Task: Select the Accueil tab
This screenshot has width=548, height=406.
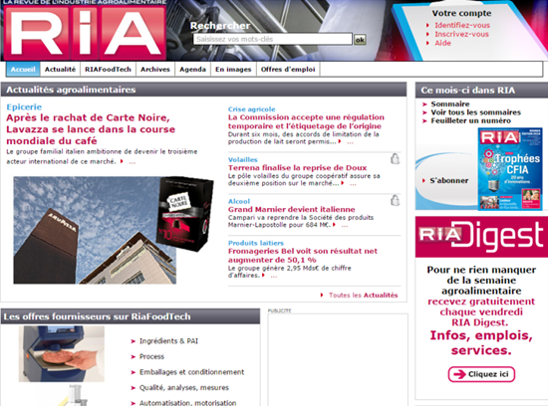Action: (x=23, y=69)
